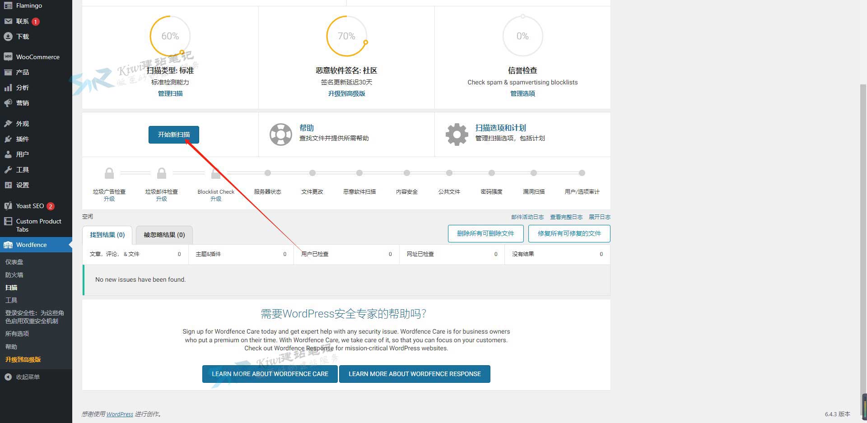Click the Wordfence fence icon
This screenshot has width=867, height=423.
[x=8, y=245]
